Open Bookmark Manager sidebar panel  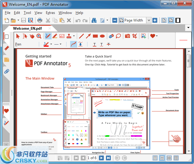pos(7,48)
